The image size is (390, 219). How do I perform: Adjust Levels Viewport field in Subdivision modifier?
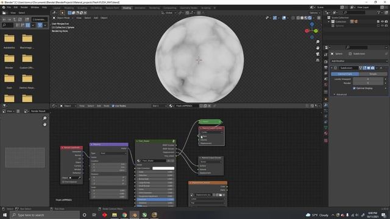(x=368, y=79)
